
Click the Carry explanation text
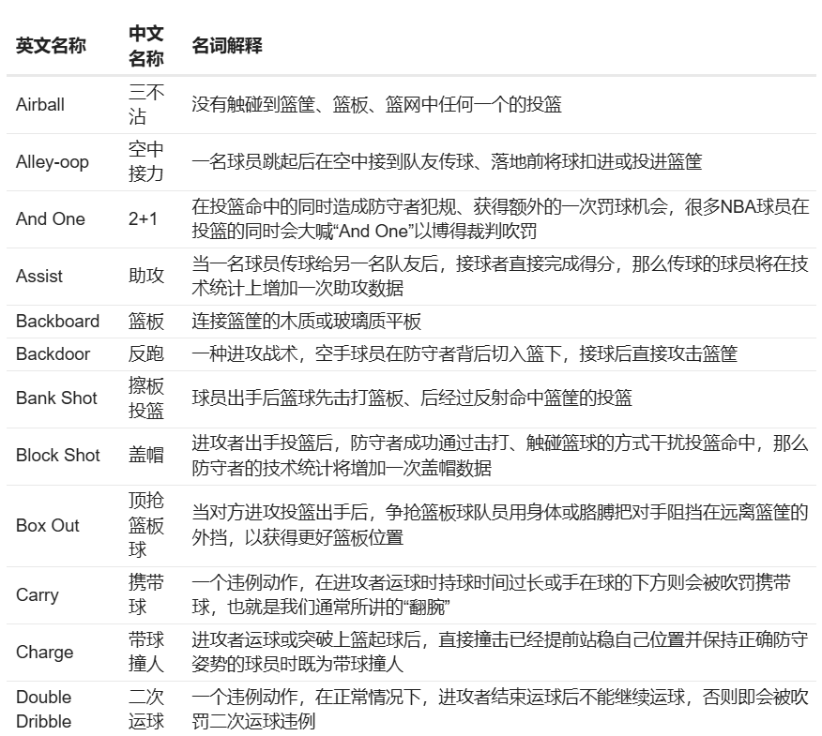(x=491, y=595)
